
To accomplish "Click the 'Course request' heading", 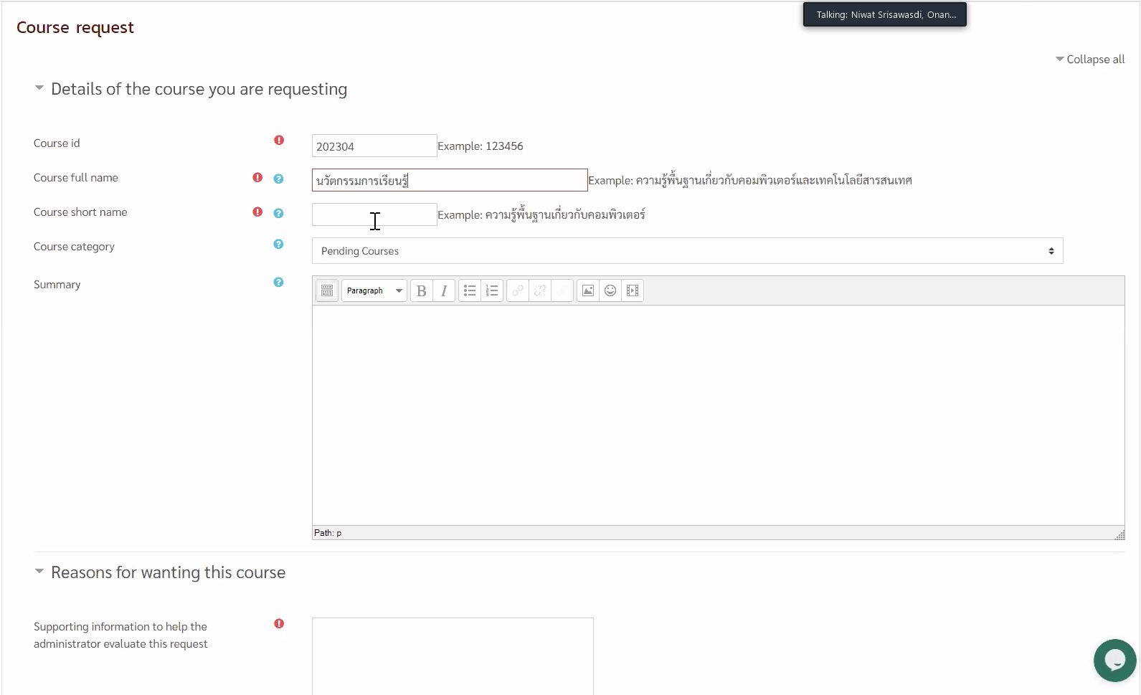I will 75,28.
